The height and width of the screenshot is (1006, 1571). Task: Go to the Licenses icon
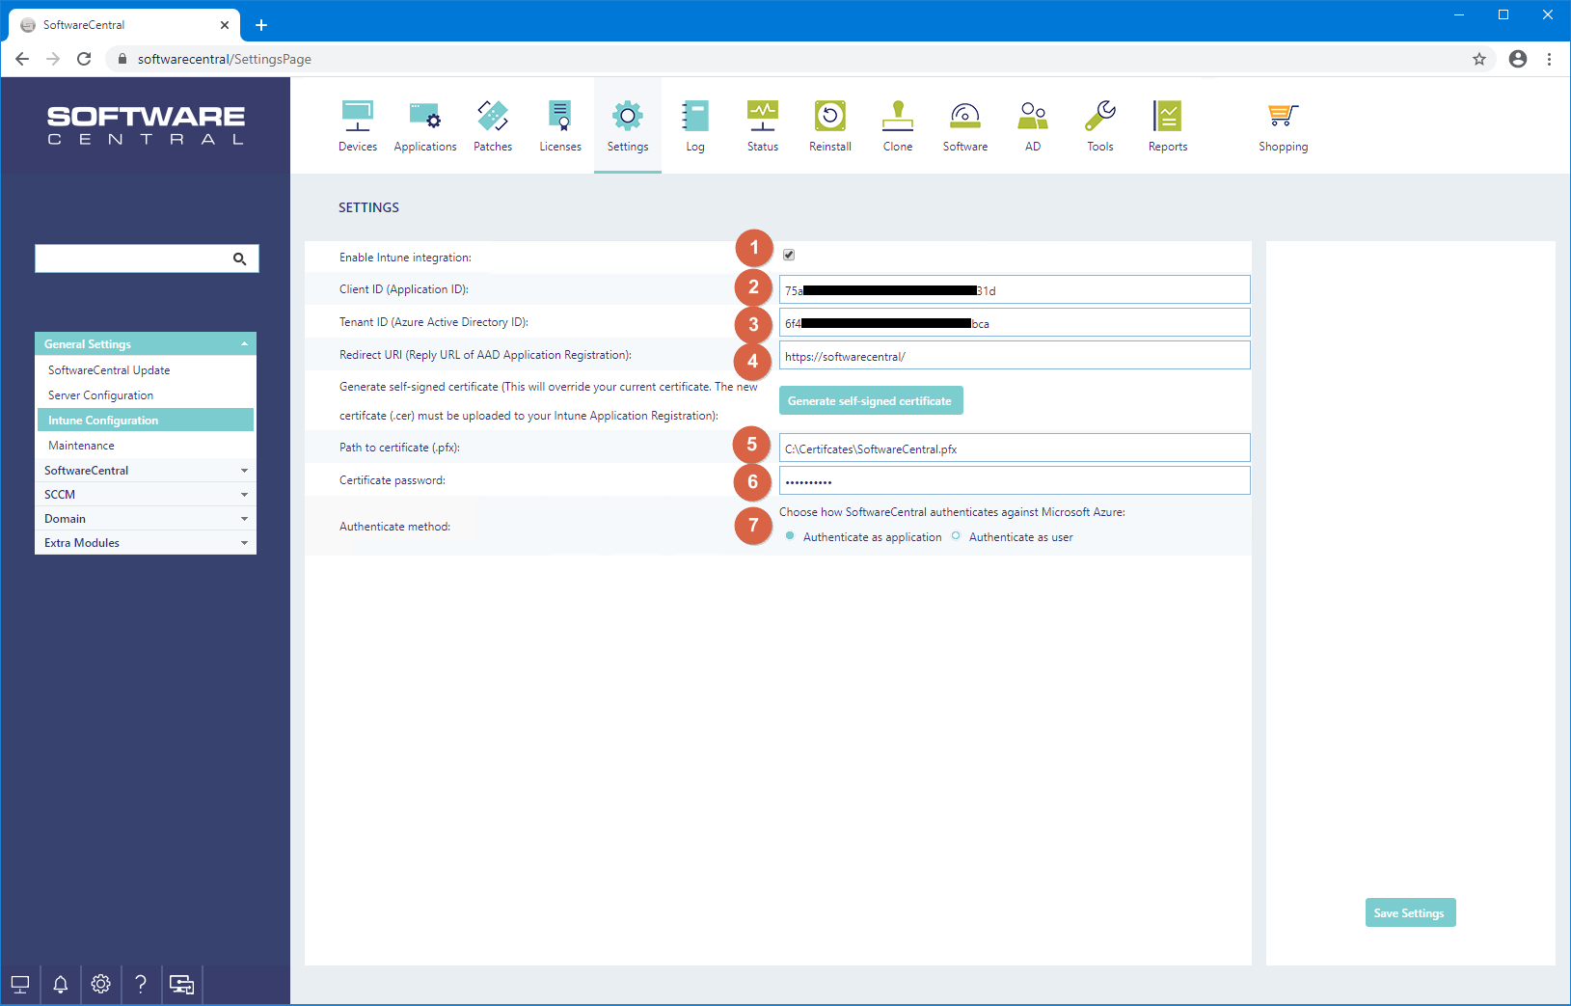[559, 117]
